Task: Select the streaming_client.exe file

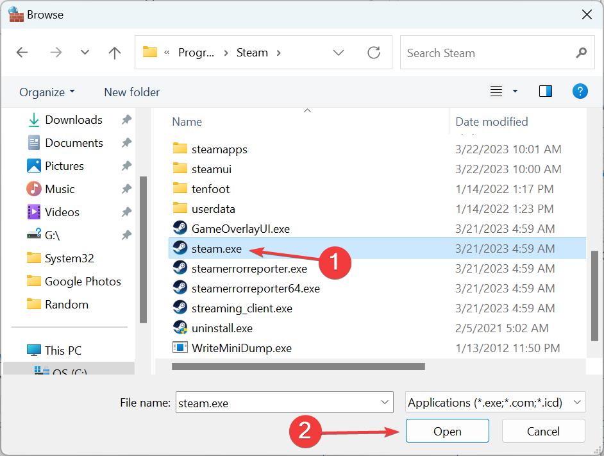Action: [242, 308]
